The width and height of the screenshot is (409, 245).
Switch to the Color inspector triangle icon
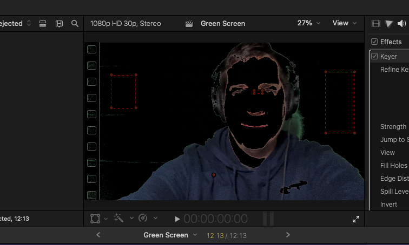[389, 23]
